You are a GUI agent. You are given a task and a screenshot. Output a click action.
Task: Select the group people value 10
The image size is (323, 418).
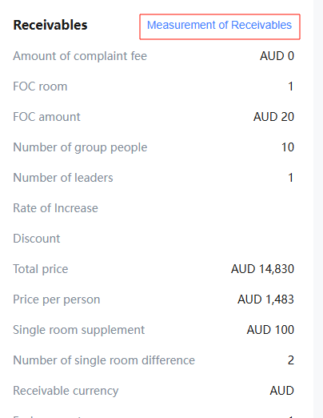(x=288, y=147)
